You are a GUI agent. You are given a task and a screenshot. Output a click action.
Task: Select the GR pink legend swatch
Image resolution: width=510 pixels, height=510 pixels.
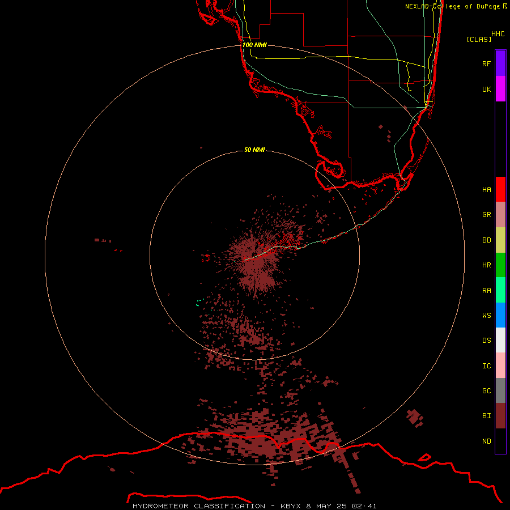pyautogui.click(x=500, y=214)
